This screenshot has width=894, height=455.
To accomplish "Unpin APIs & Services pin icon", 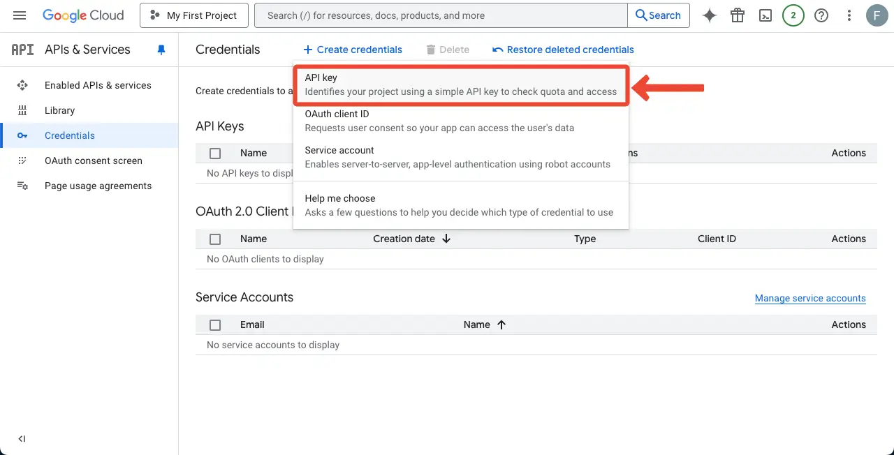I will pyautogui.click(x=161, y=50).
